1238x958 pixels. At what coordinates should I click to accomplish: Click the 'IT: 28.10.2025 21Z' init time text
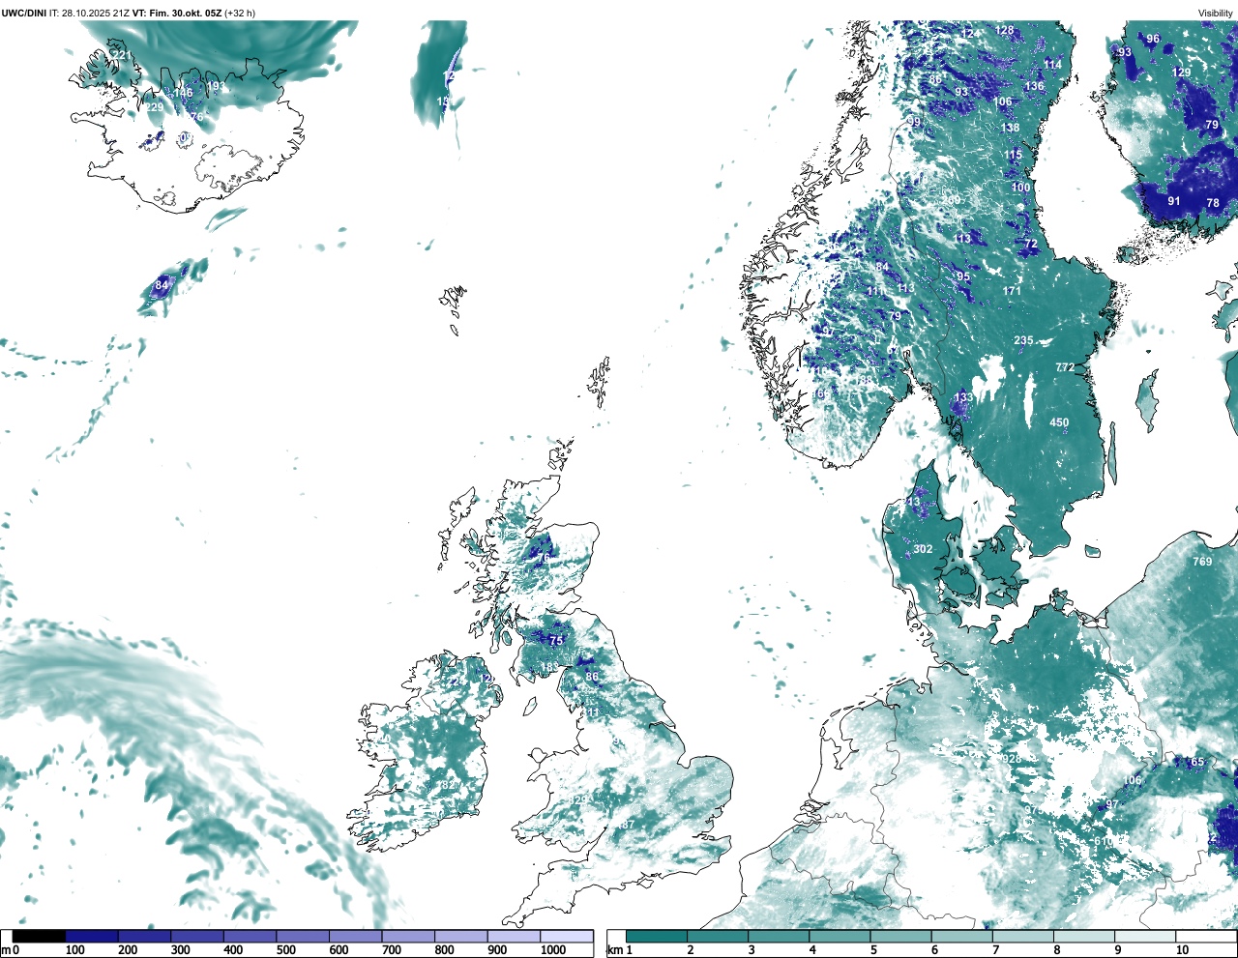pyautogui.click(x=89, y=13)
